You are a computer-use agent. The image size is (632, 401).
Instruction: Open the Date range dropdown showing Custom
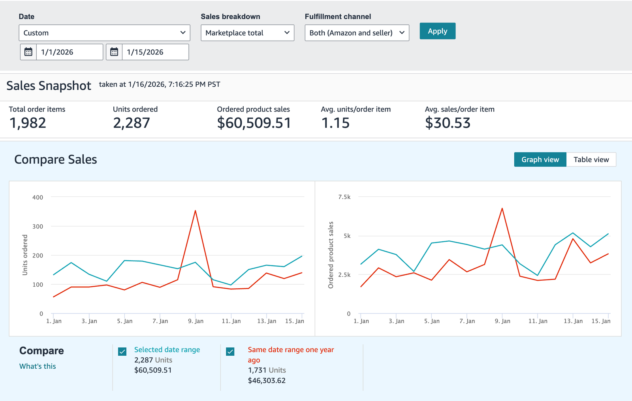point(104,33)
